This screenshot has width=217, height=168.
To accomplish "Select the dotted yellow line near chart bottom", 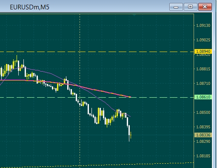I will coord(97,165).
